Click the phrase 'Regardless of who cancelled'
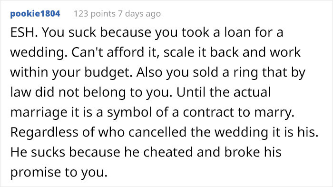This screenshot has height=187, width=333. (98, 132)
